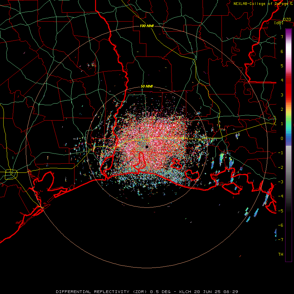Click the '[dB]' units label

tap(279, 23)
